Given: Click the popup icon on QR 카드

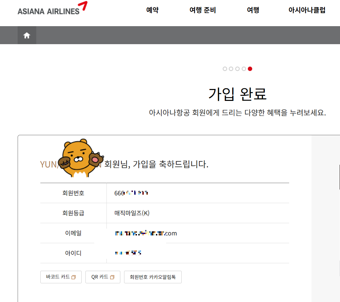Looking at the screenshot, I should coord(112,277).
